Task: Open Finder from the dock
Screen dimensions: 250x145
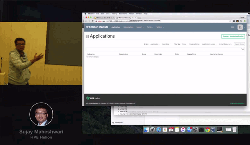Action: coord(146,129)
